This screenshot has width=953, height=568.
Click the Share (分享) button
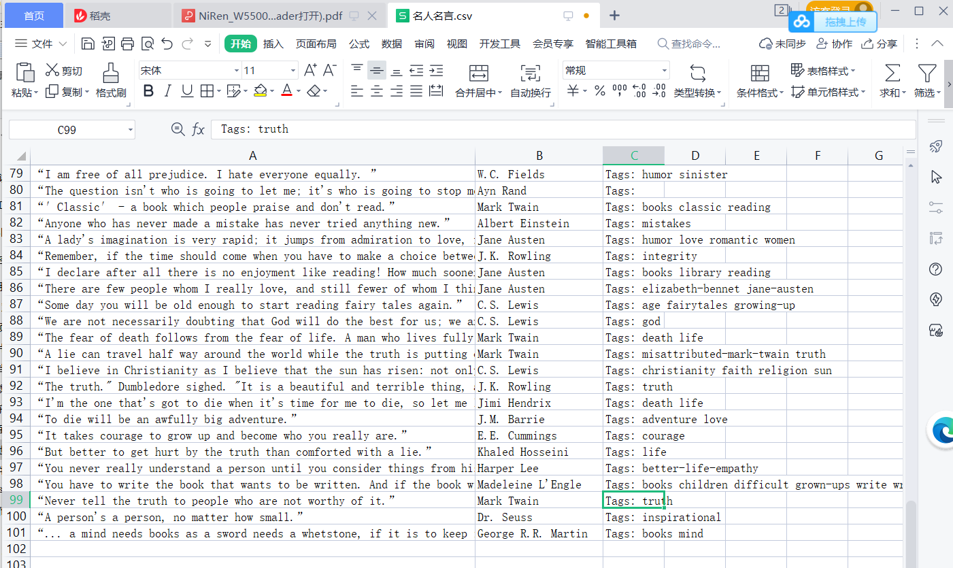tap(880, 44)
